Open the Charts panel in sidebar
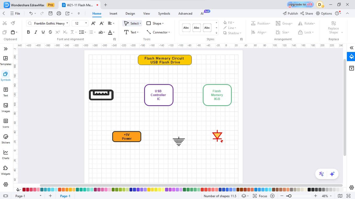The width and height of the screenshot is (355, 199). [x=5, y=154]
